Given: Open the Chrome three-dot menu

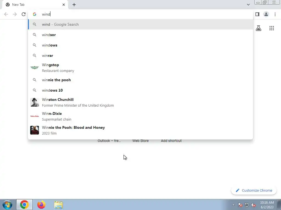Looking at the screenshot, I should (275, 14).
